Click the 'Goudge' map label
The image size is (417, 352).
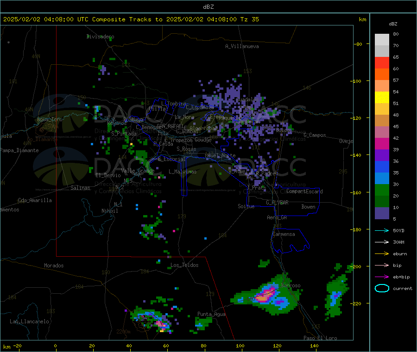pyautogui.click(x=203, y=140)
